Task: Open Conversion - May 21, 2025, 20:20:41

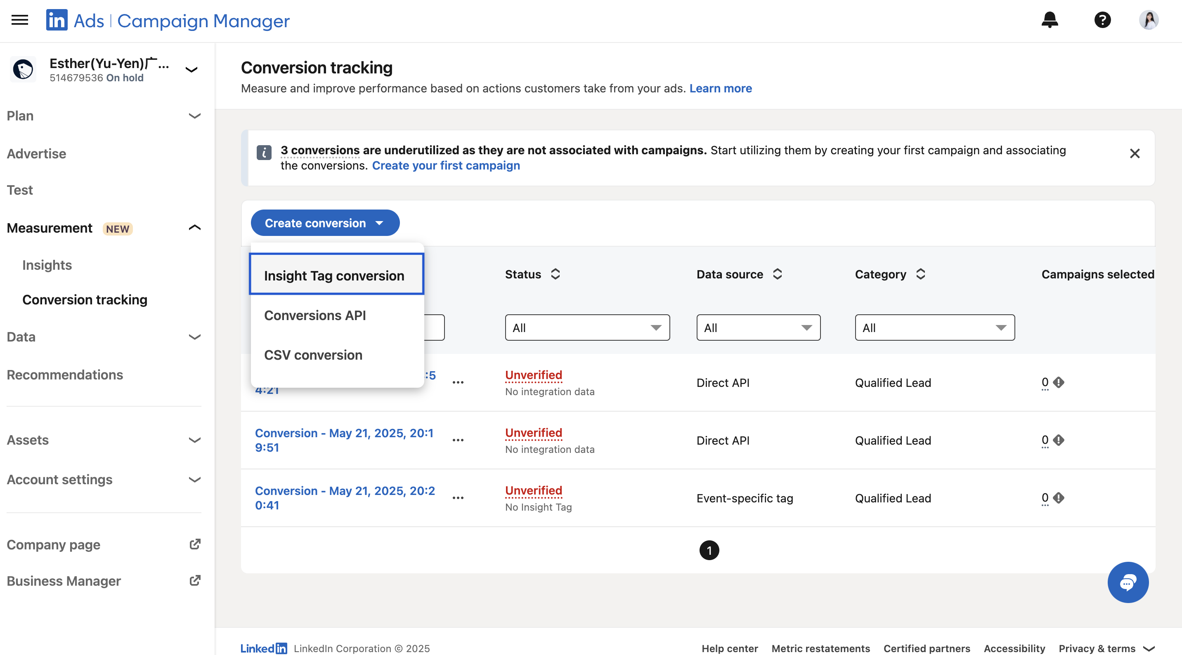Action: coord(345,498)
